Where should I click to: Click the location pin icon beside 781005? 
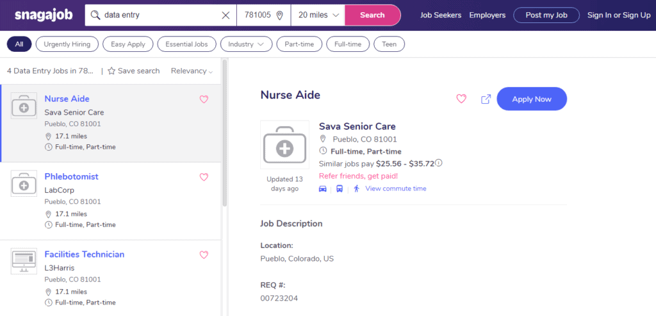(280, 15)
